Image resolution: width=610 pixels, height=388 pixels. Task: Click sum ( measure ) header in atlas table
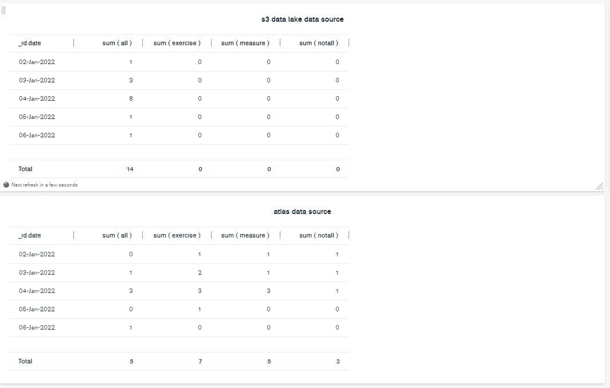(245, 235)
